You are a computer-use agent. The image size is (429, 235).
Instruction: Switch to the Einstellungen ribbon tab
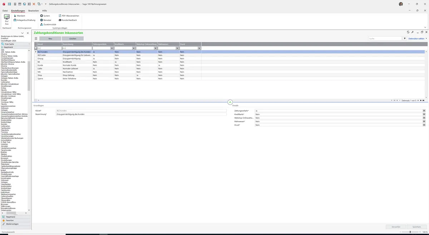click(18, 11)
